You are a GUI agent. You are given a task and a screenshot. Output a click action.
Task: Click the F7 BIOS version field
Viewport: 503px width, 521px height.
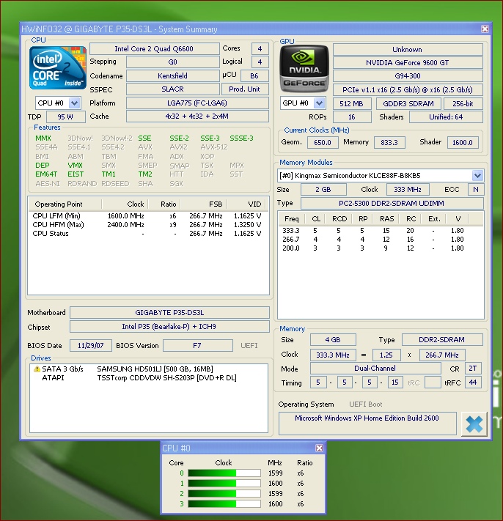click(197, 346)
